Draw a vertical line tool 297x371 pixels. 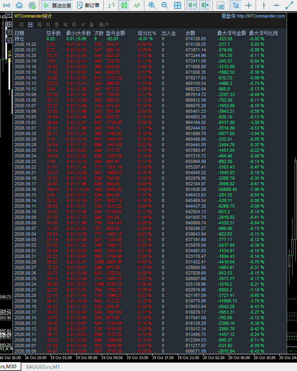tap(264, 5)
